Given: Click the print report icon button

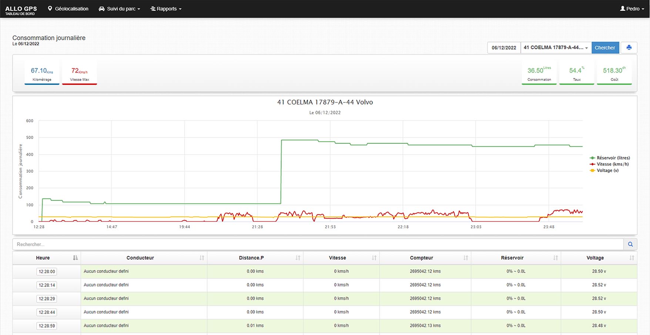Looking at the screenshot, I should coord(629,48).
